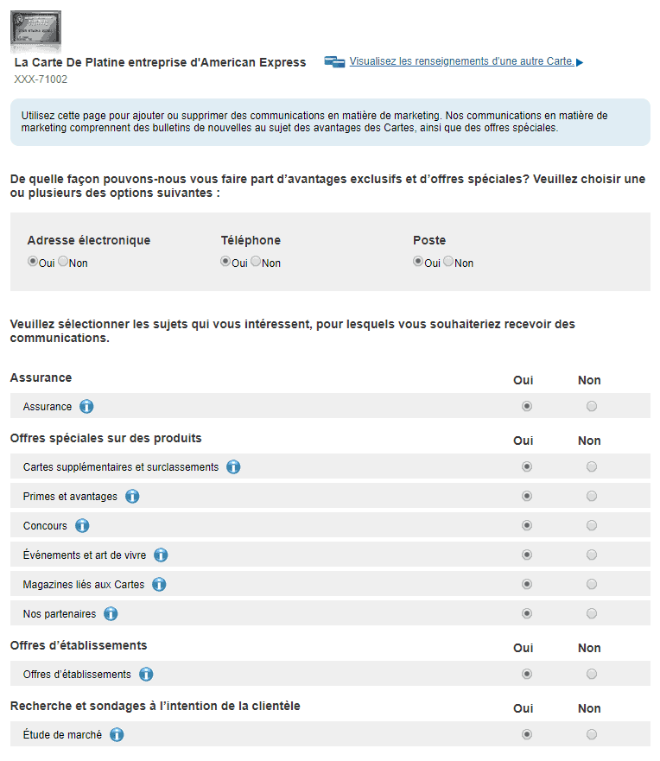
Task: View info about Événements et art de vivre
Action: (x=161, y=555)
